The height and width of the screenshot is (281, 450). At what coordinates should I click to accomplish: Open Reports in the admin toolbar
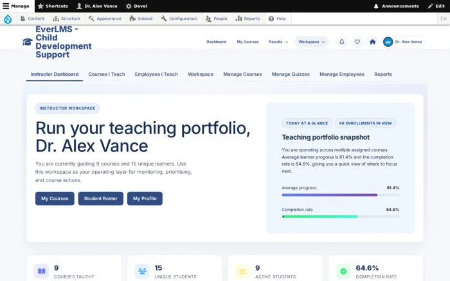point(248,19)
